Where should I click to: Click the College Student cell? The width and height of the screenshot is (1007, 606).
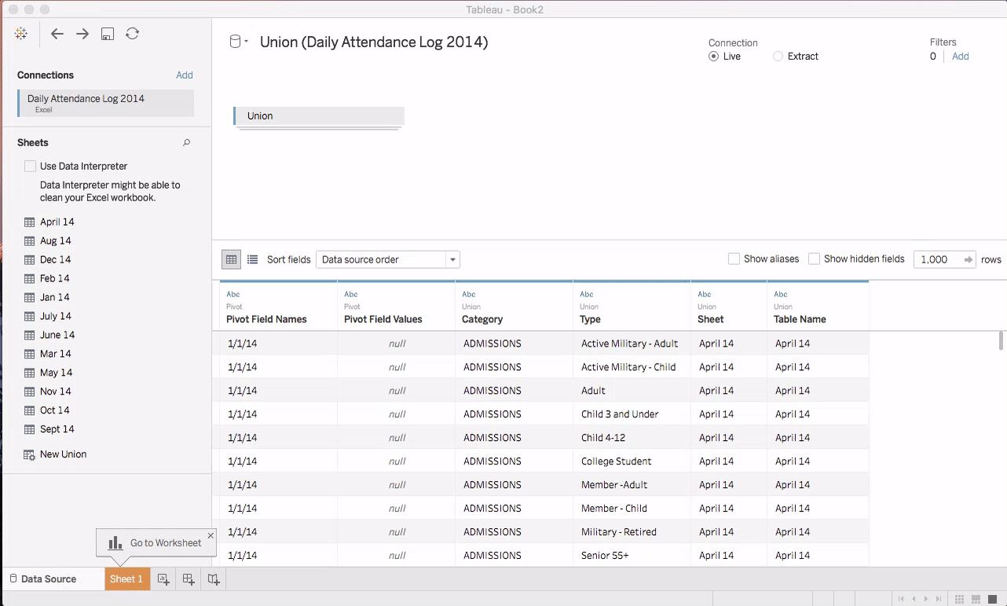click(x=632, y=461)
